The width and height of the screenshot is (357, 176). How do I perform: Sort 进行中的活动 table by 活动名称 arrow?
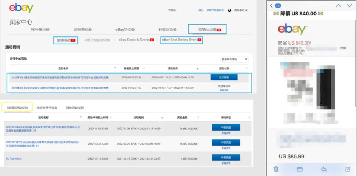pyautogui.click(x=115, y=68)
